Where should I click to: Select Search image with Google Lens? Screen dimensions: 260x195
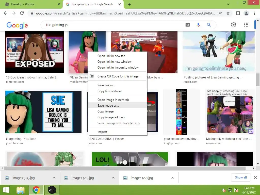click(x=117, y=123)
